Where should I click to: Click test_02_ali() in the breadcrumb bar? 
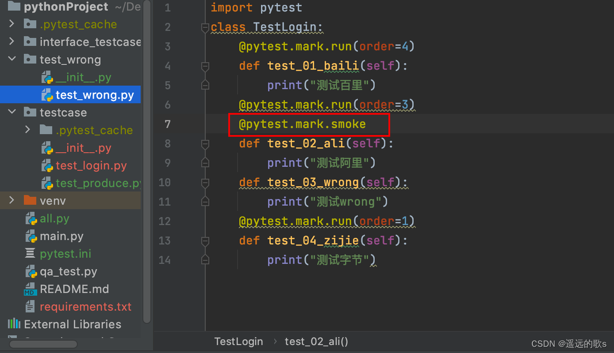317,341
